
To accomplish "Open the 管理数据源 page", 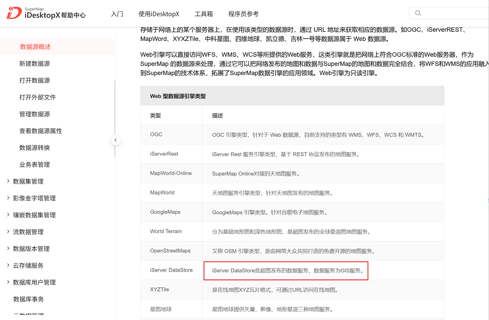I will click(35, 114).
